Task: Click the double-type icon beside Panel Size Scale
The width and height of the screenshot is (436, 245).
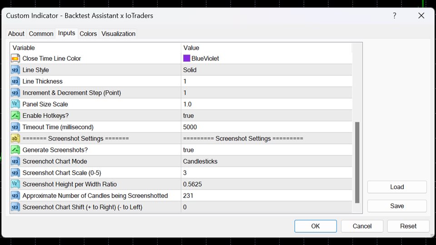Action: point(15,104)
